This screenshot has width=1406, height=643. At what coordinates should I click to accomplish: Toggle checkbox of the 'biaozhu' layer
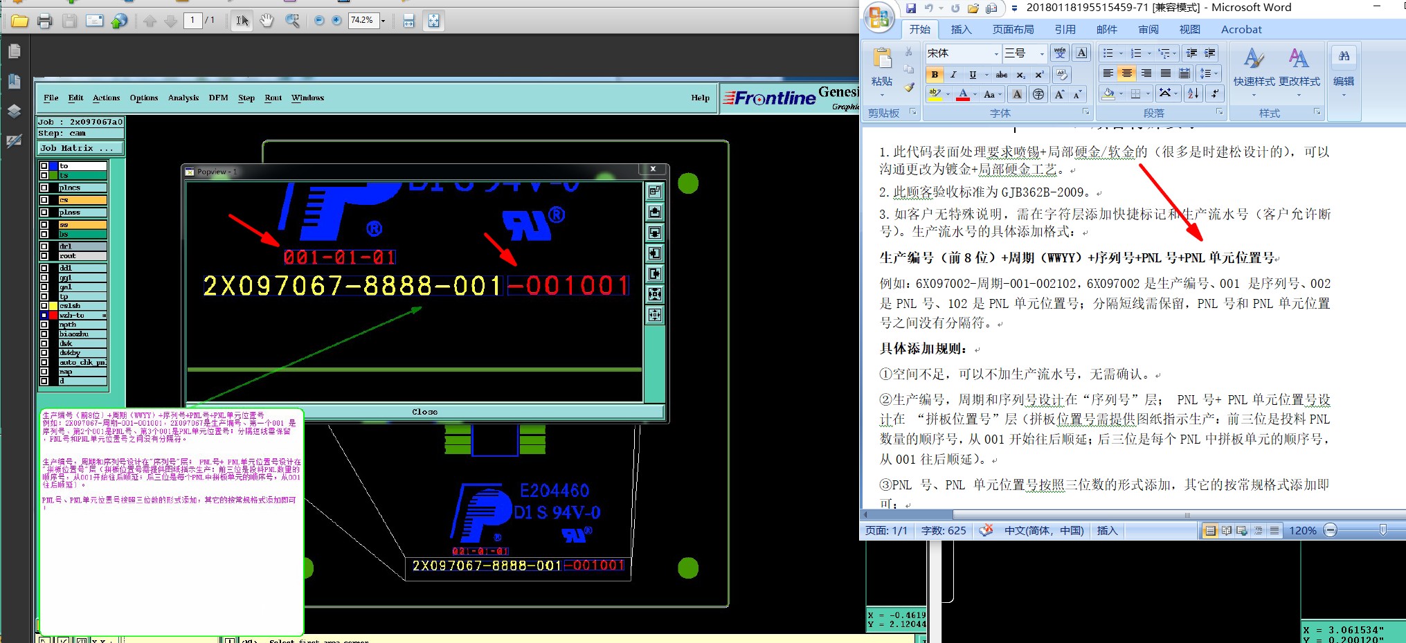coord(44,334)
